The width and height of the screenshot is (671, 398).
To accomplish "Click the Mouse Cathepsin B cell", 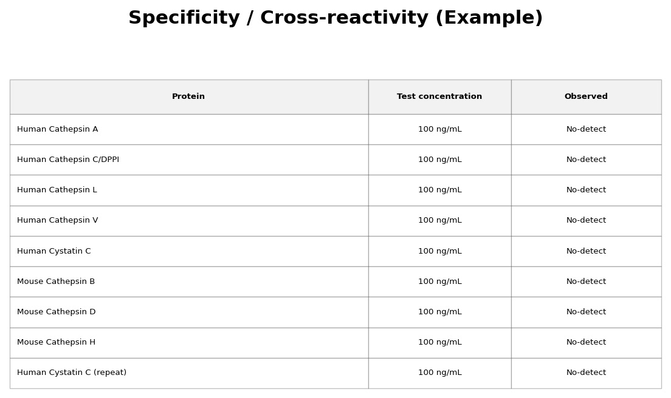I will pyautogui.click(x=56, y=282).
